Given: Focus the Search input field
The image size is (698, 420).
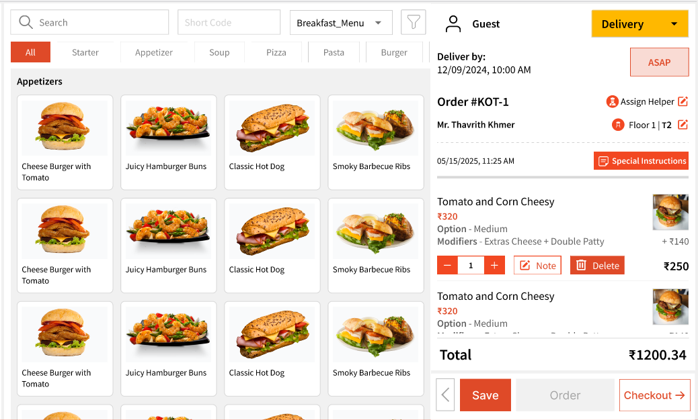Looking at the screenshot, I should [89, 22].
